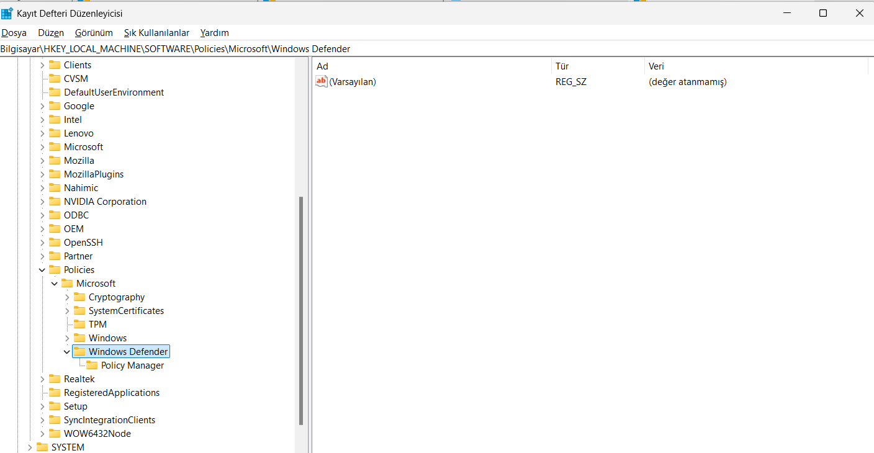Image resolution: width=874 pixels, height=453 pixels.
Task: Select the (Varsayılan) string value icon
Action: (322, 81)
